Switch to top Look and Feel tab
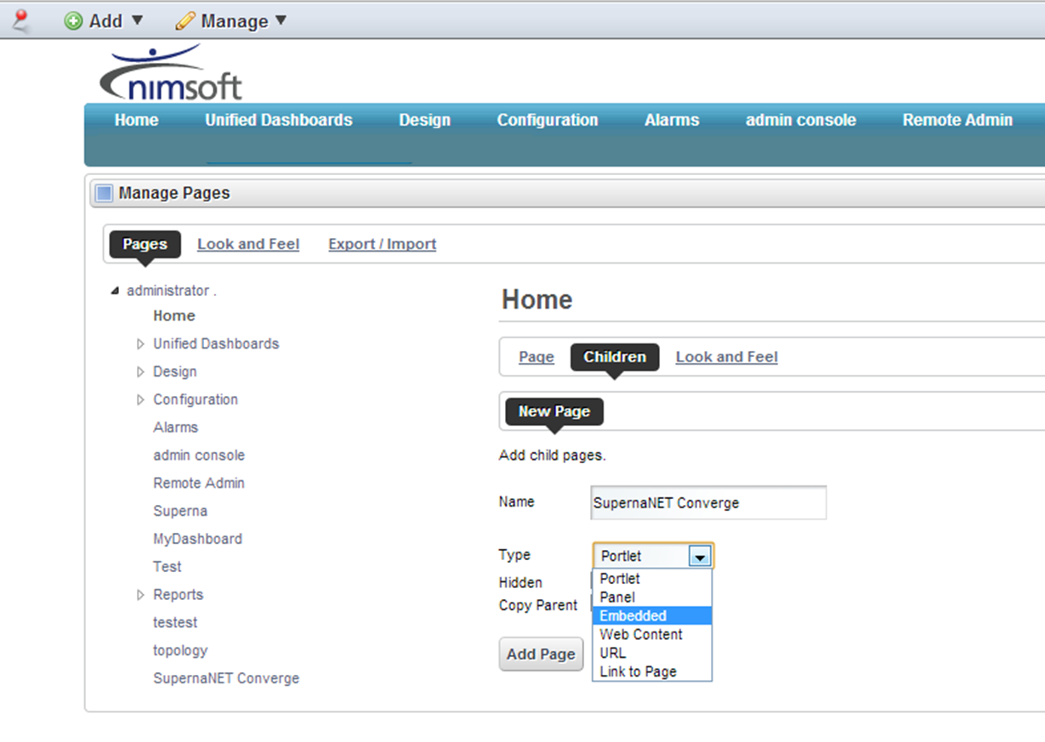This screenshot has width=1045, height=742. click(x=248, y=245)
